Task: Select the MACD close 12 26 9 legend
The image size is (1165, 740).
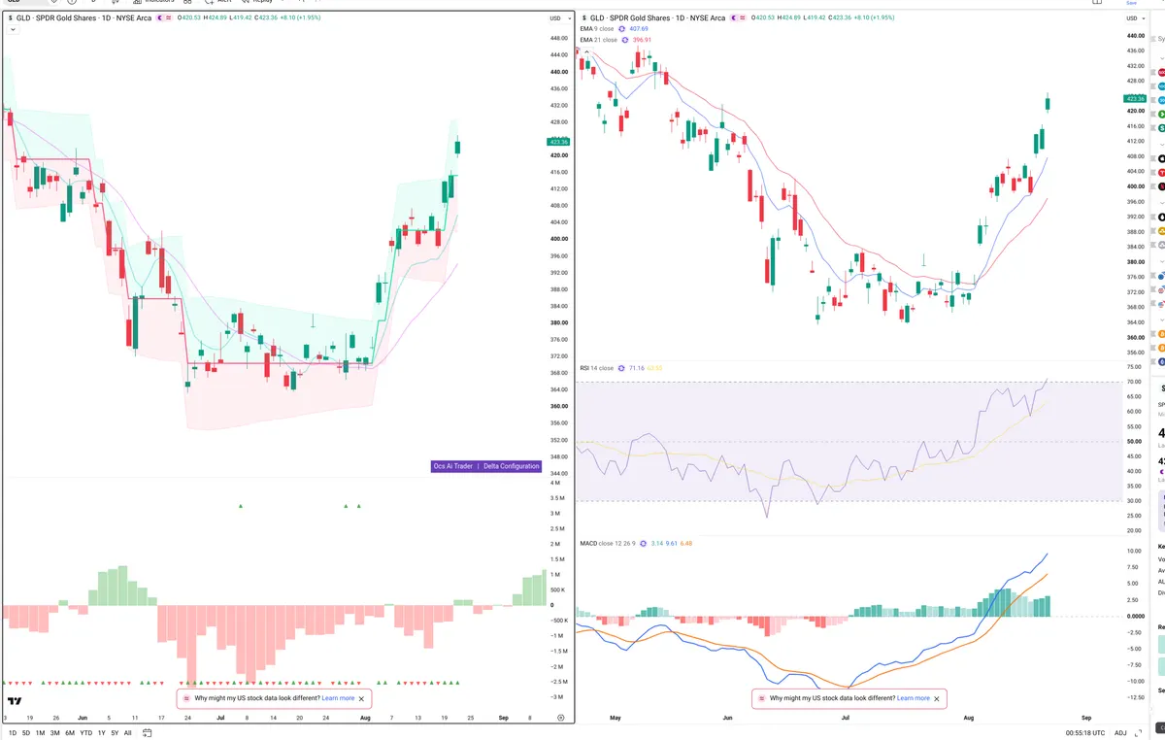Action: pyautogui.click(x=608, y=543)
